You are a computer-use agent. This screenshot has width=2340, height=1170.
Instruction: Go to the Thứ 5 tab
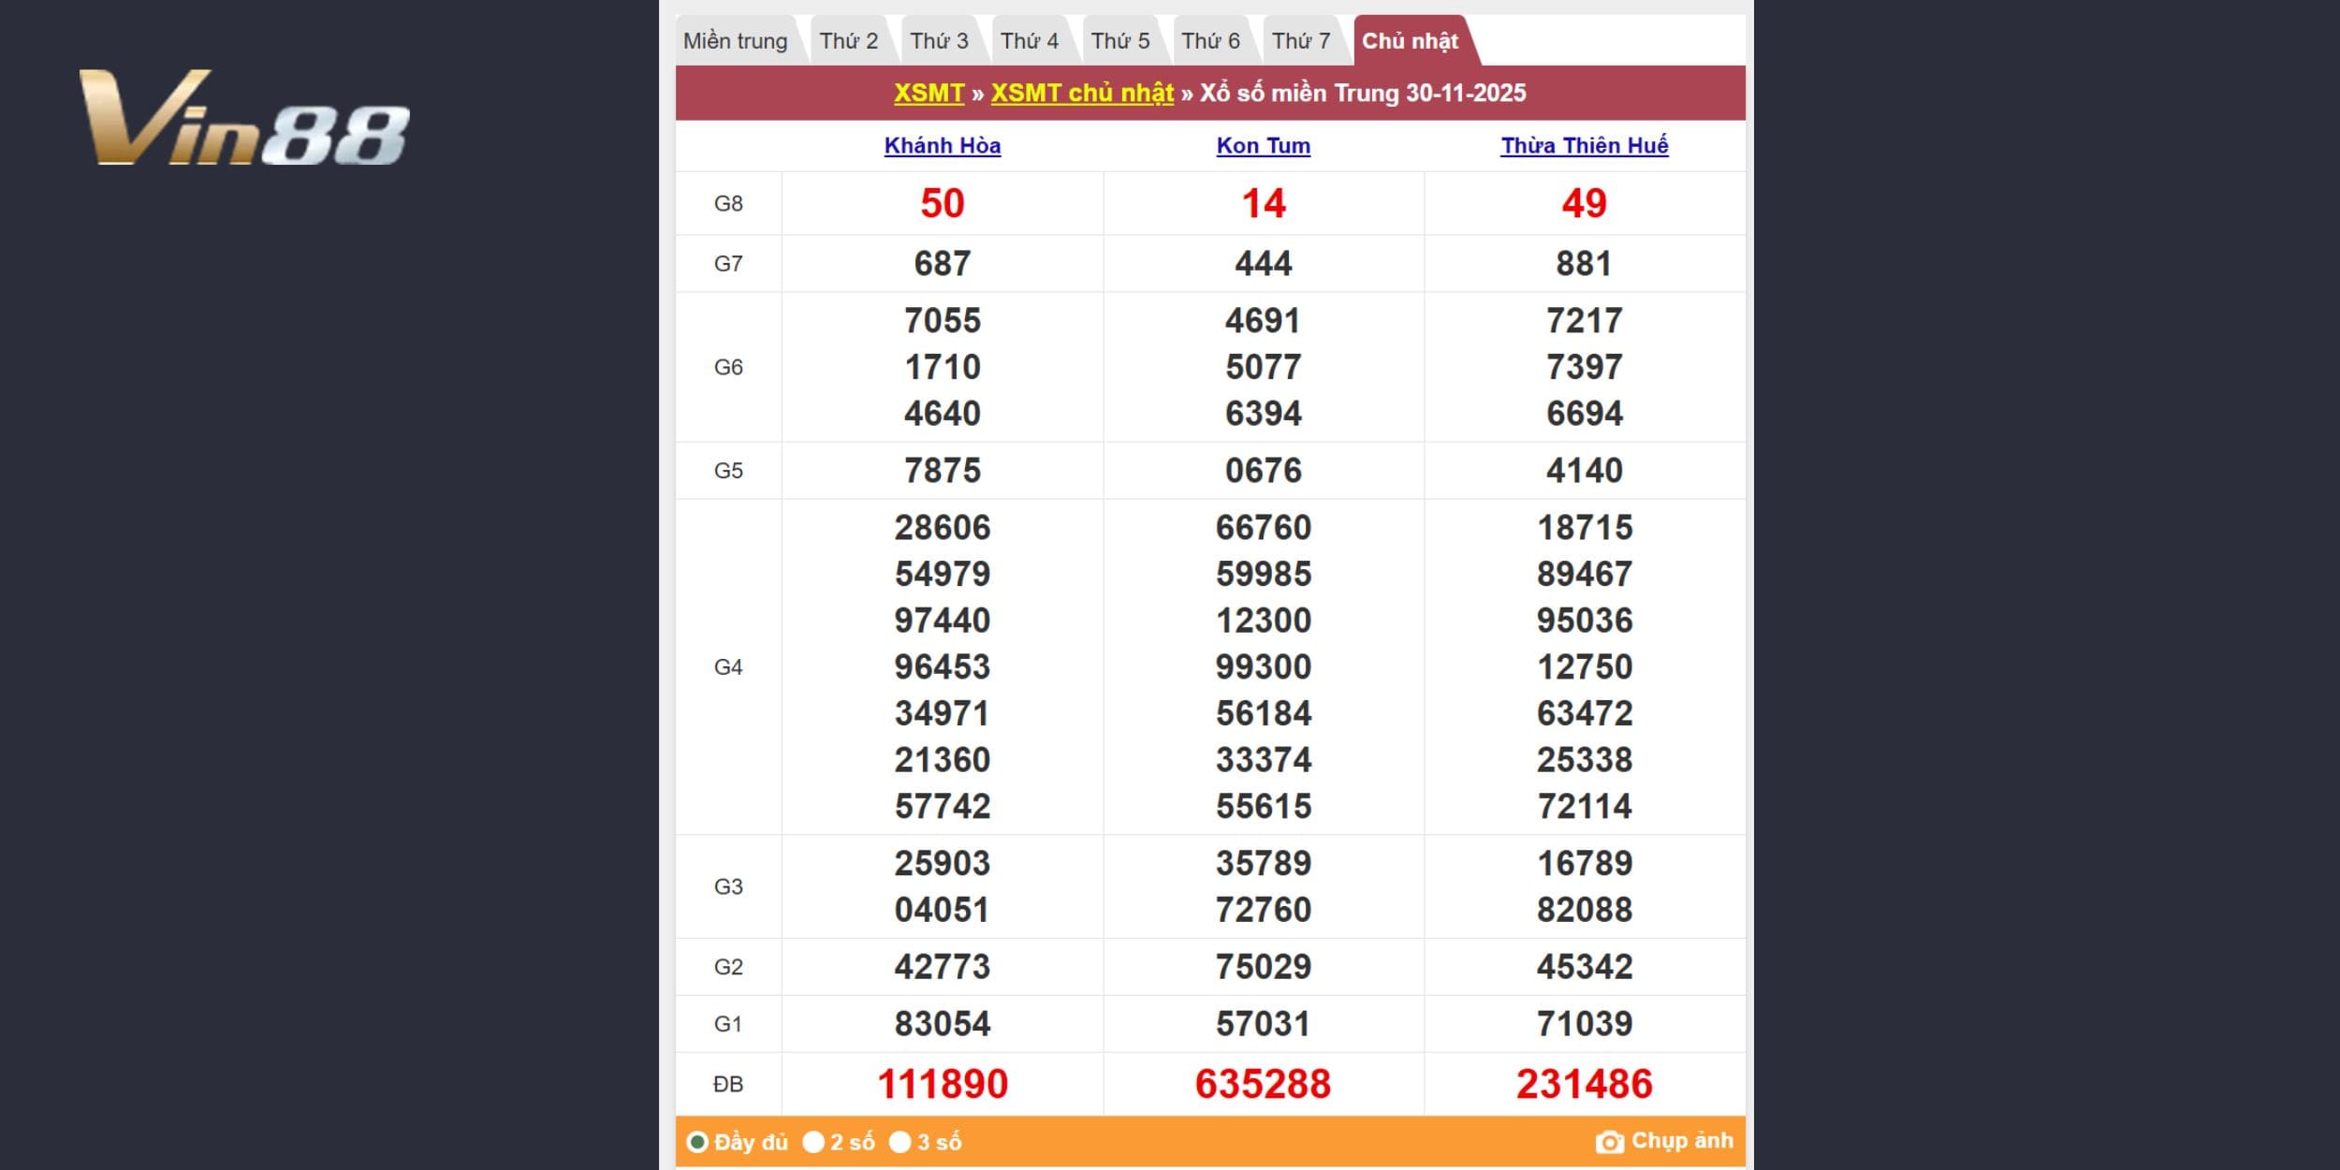(x=1119, y=41)
